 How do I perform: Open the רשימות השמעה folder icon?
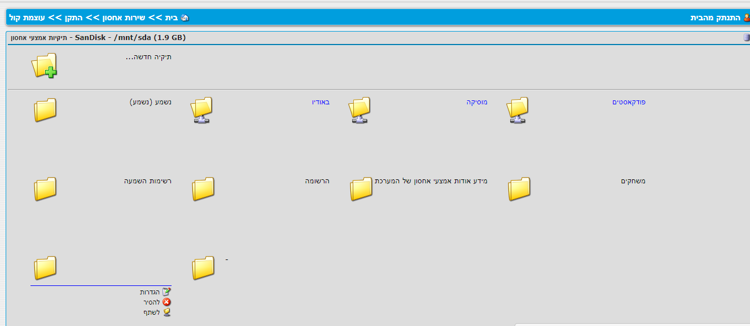[x=45, y=189]
